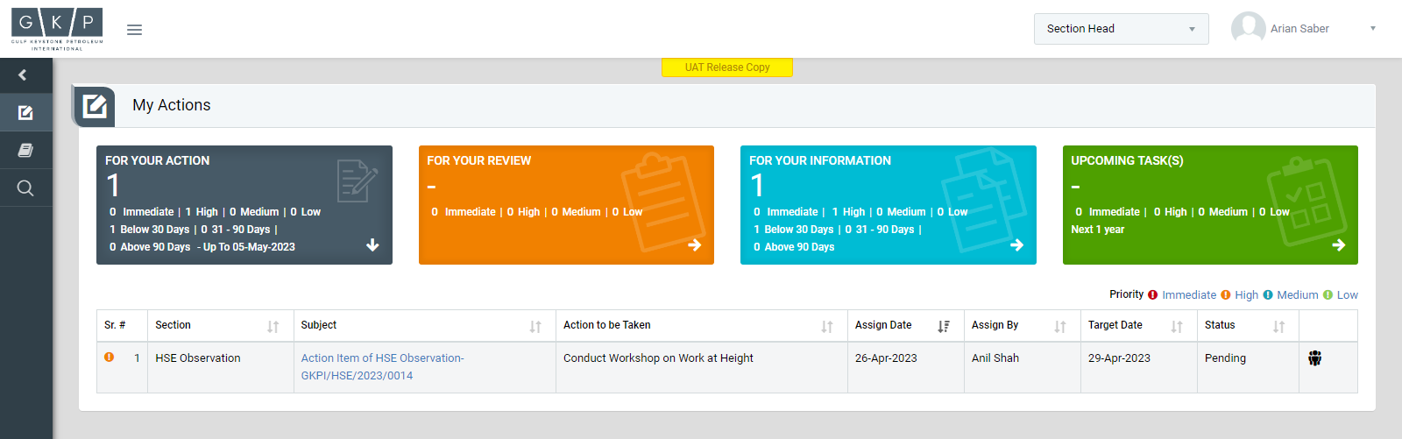Select the FOR YOUR INFORMATION card title
The image size is (1402, 439).
click(x=820, y=160)
